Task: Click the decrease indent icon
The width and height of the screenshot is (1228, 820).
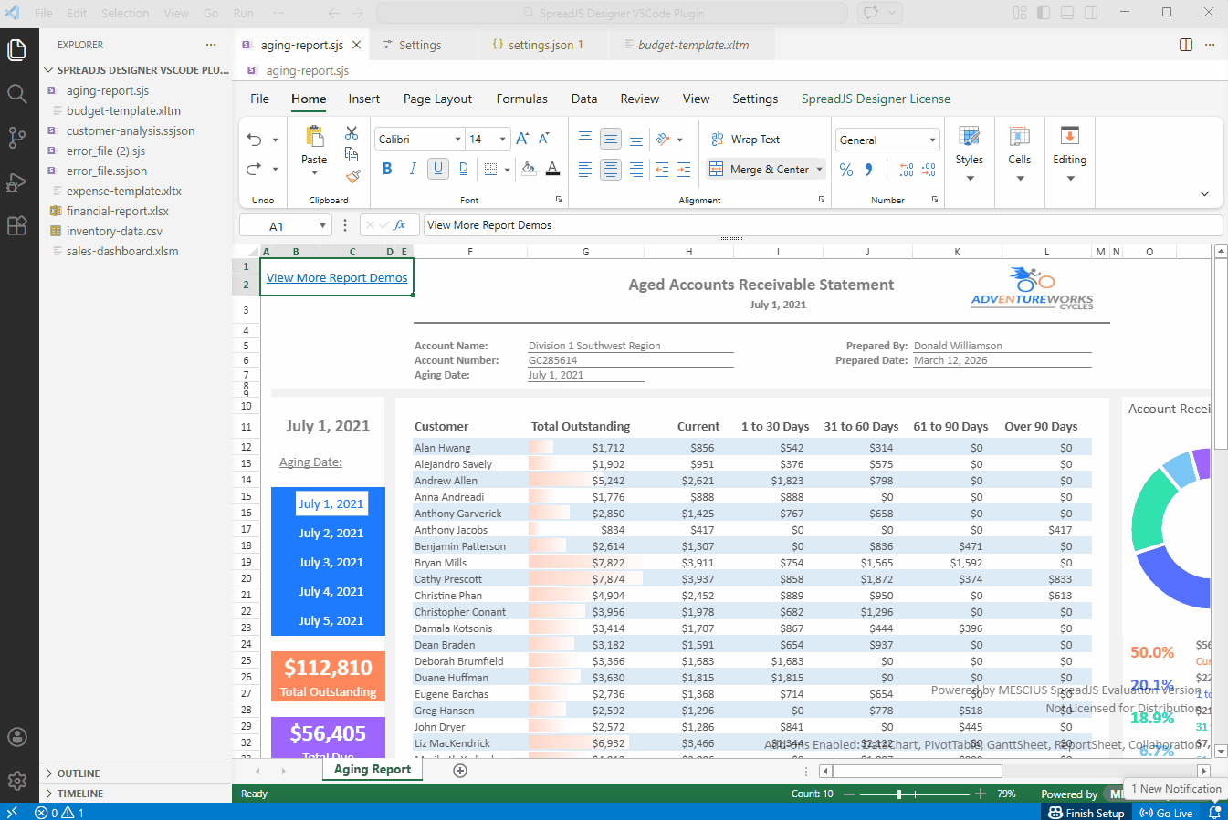Action: (662, 170)
